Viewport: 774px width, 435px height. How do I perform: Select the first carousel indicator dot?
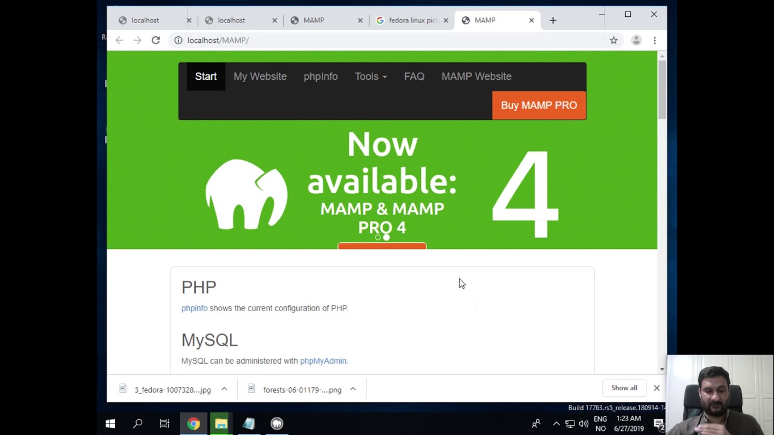click(378, 237)
